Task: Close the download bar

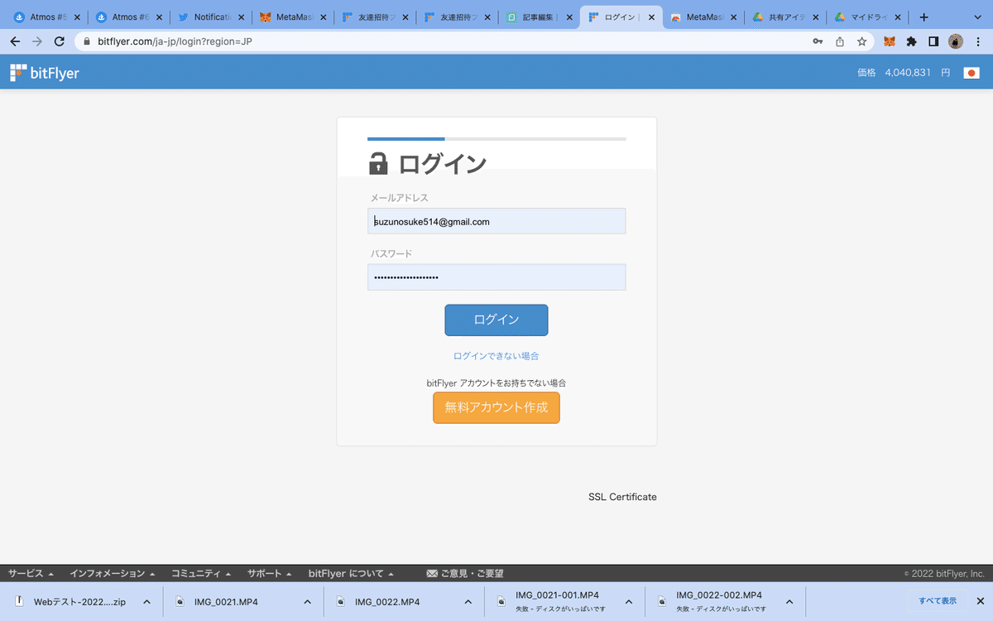Action: click(x=980, y=601)
